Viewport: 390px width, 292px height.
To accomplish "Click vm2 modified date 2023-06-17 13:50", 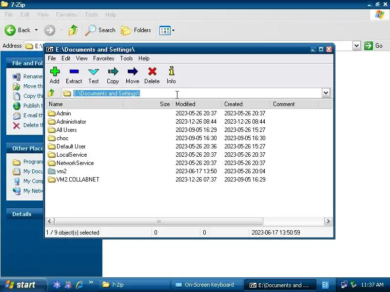I will tap(196, 171).
